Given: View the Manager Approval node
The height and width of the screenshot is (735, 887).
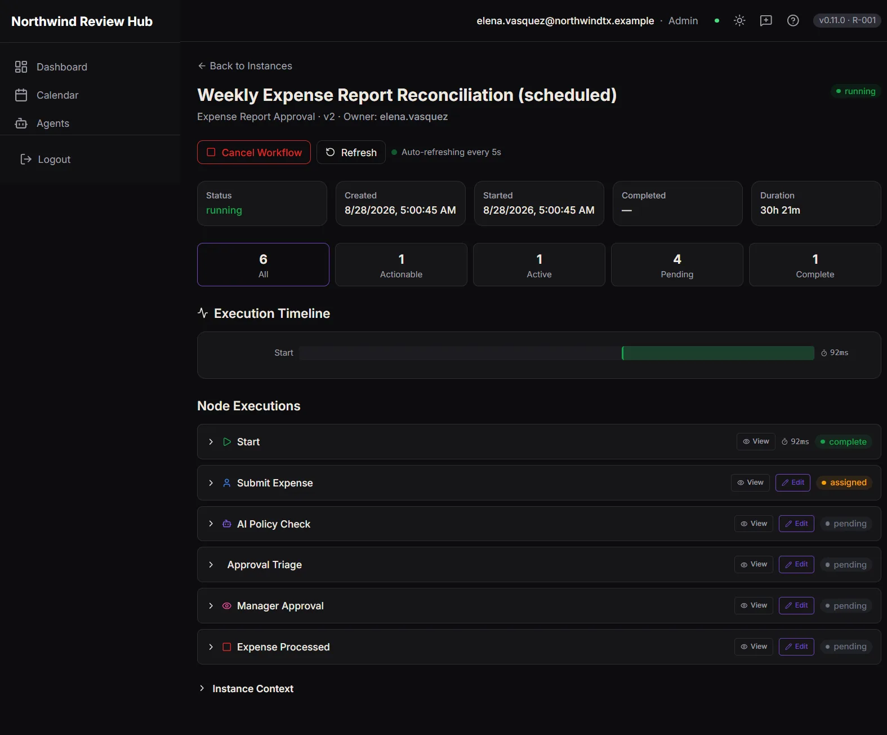Looking at the screenshot, I should [x=754, y=605].
